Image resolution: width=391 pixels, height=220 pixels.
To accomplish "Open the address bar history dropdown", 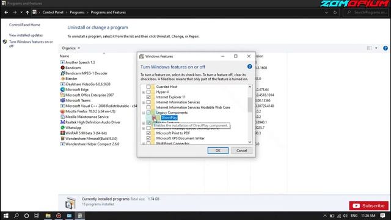I will 326,12.
